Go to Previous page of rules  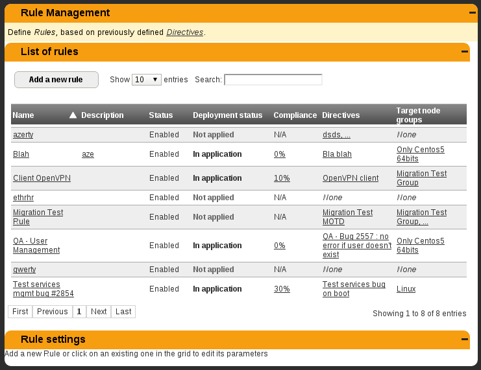(x=53, y=312)
